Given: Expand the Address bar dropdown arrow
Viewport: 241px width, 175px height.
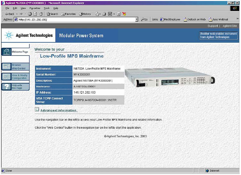Looking at the screenshot, I should (x=137, y=19).
